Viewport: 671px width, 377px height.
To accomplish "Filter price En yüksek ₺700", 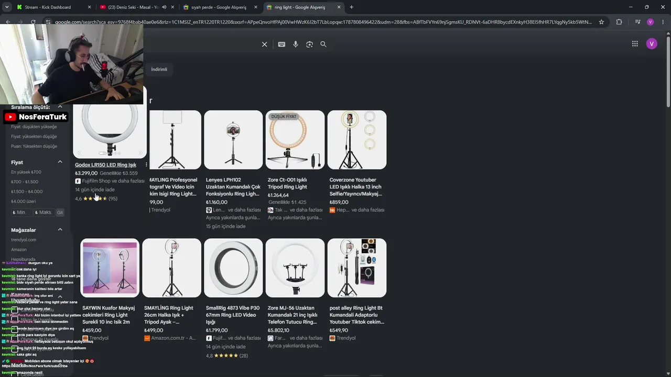I will pyautogui.click(x=26, y=172).
